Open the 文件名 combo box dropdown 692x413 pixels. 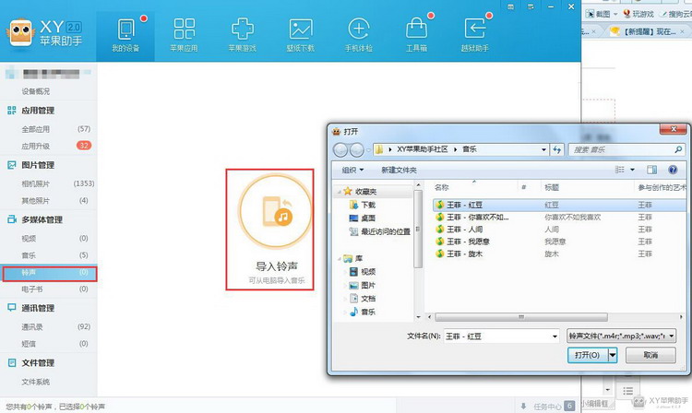pos(555,336)
